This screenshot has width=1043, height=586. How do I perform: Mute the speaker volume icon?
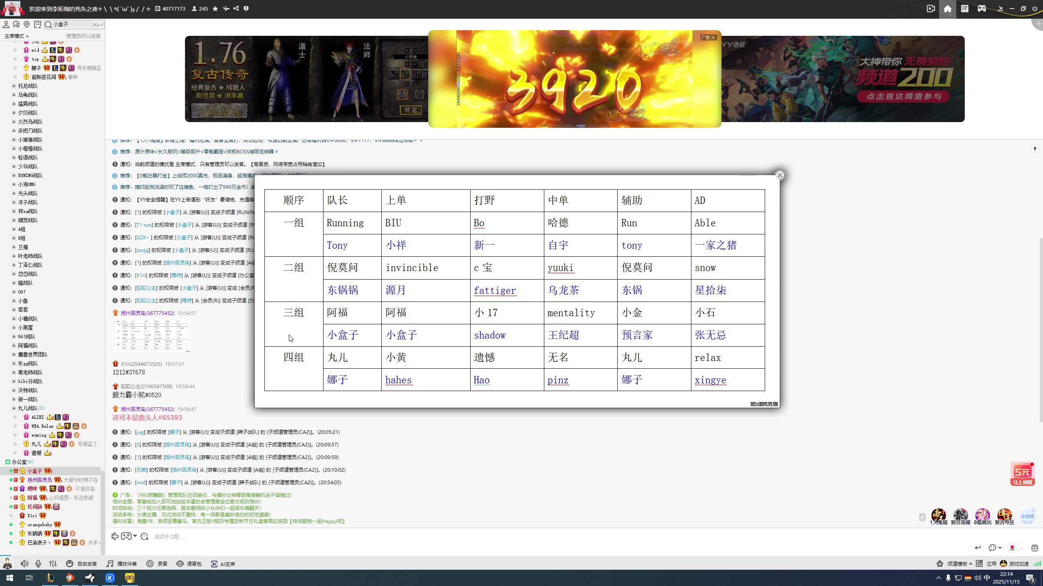24,564
